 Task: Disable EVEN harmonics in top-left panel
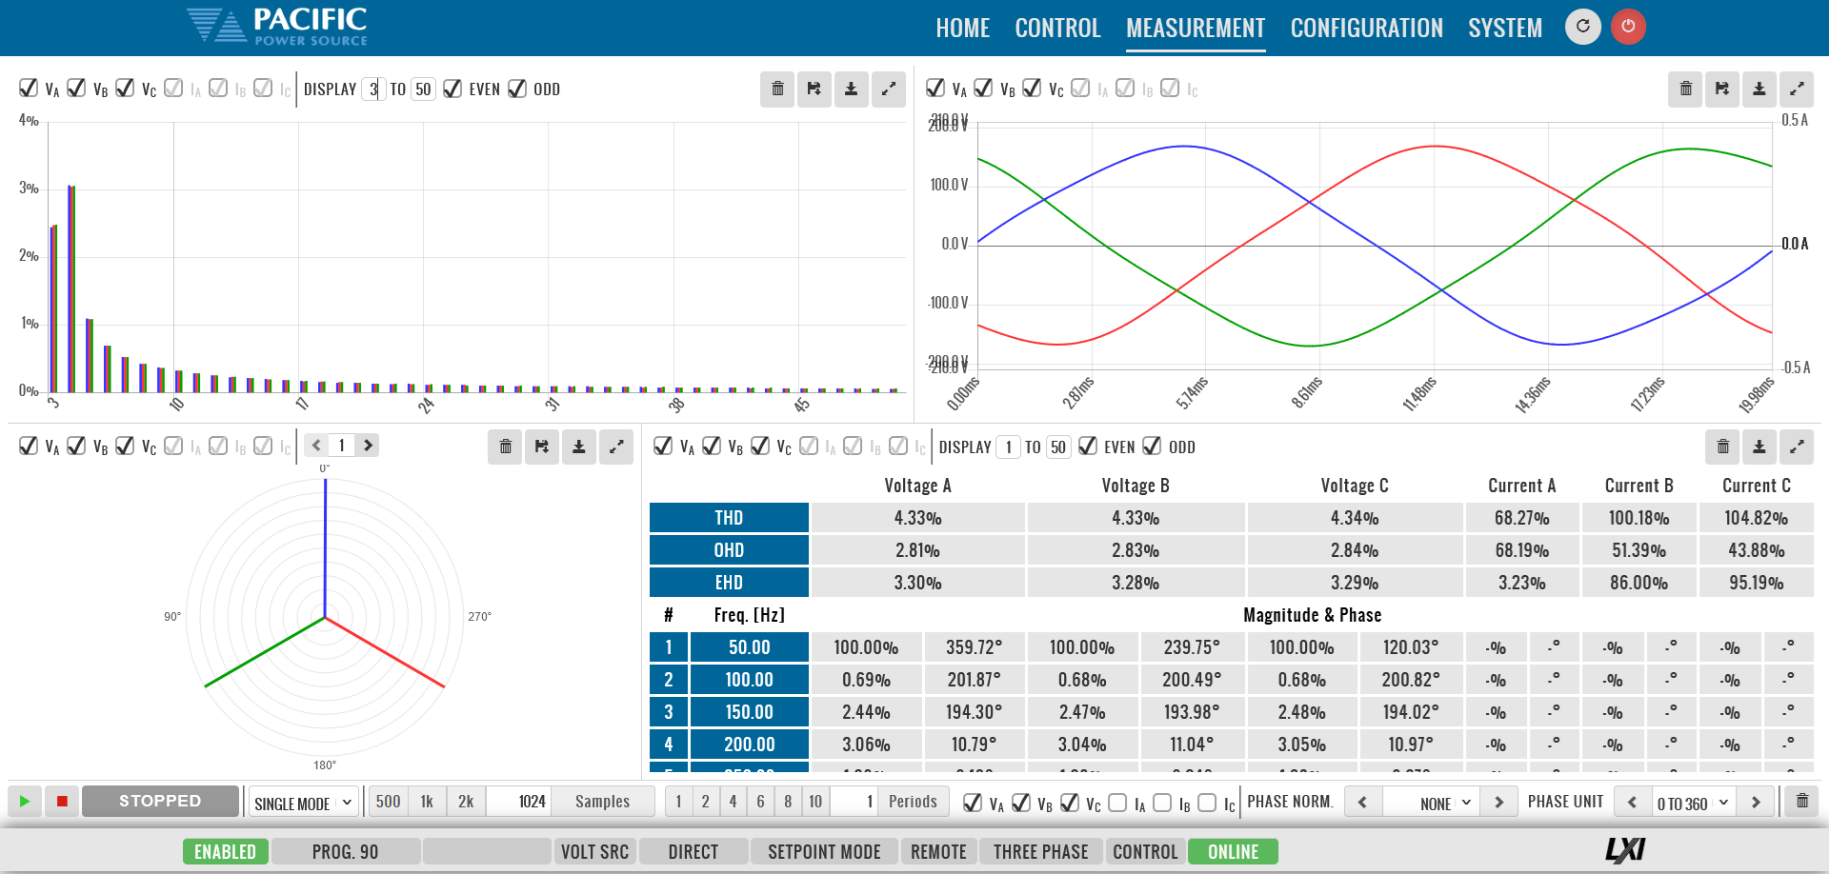454,89
